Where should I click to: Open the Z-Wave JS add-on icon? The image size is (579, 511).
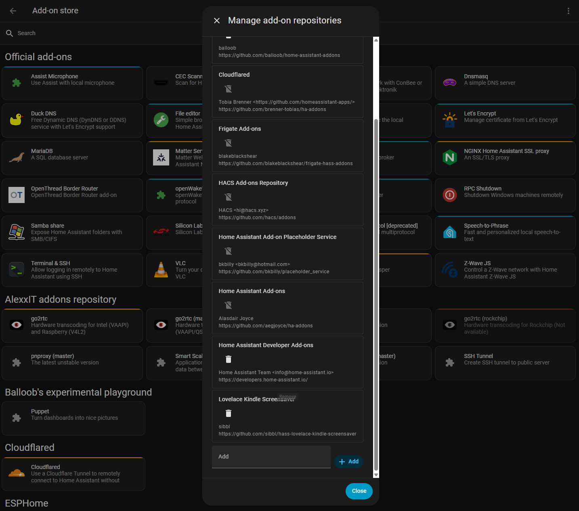450,270
